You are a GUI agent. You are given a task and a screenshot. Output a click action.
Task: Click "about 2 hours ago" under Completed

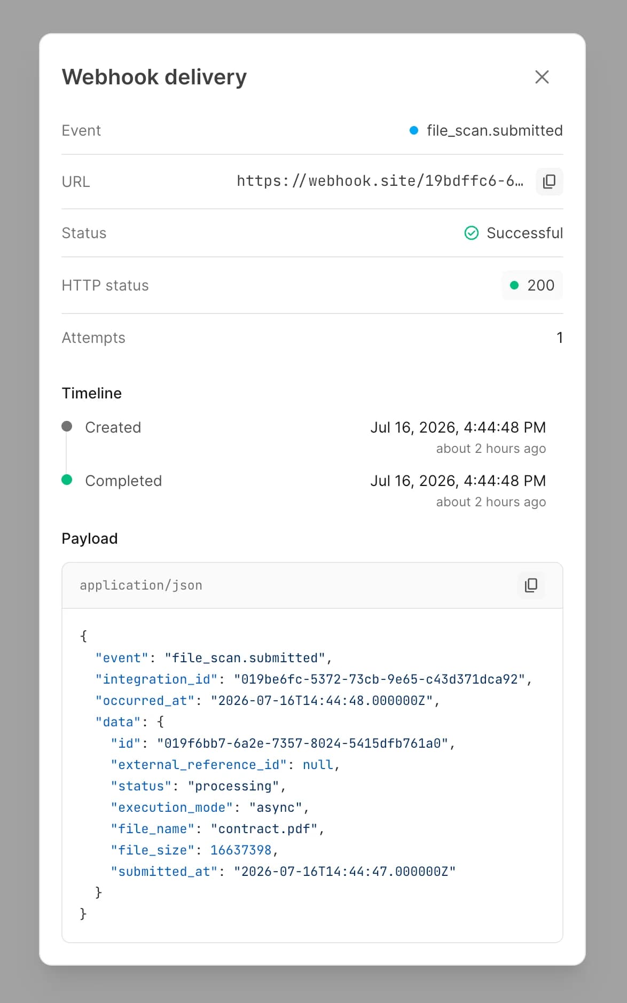[x=491, y=502]
